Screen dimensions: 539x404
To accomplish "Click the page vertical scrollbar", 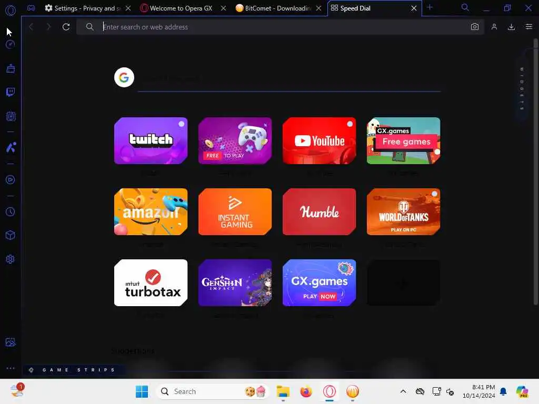I will click(x=535, y=172).
